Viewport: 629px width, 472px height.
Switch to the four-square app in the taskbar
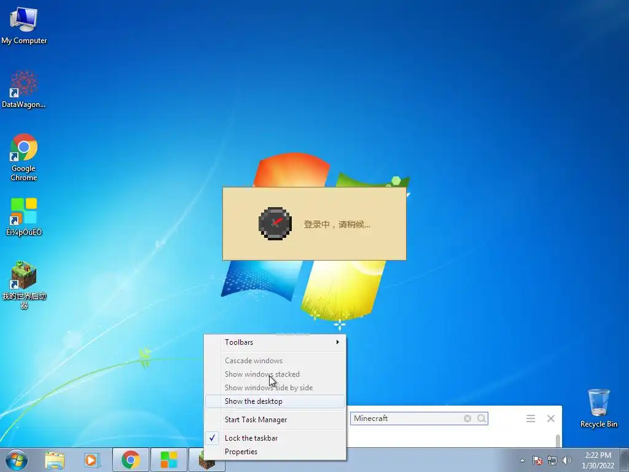(169, 460)
